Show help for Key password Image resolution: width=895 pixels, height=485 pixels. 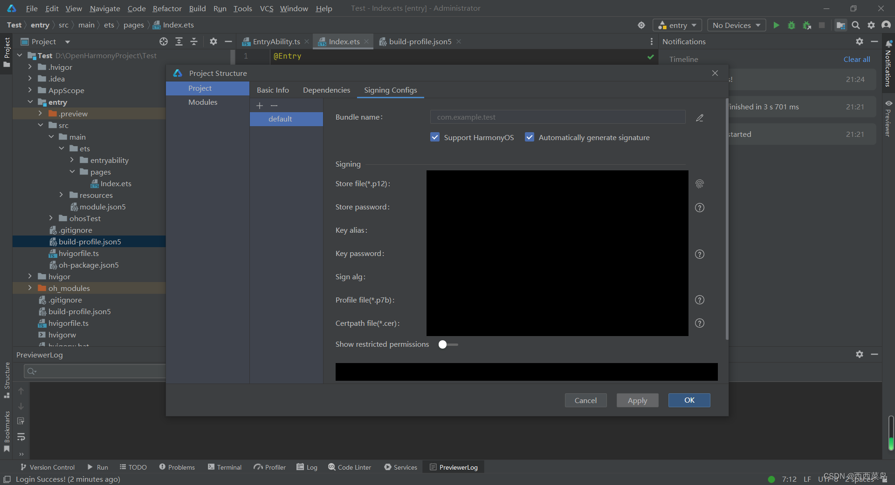click(700, 254)
